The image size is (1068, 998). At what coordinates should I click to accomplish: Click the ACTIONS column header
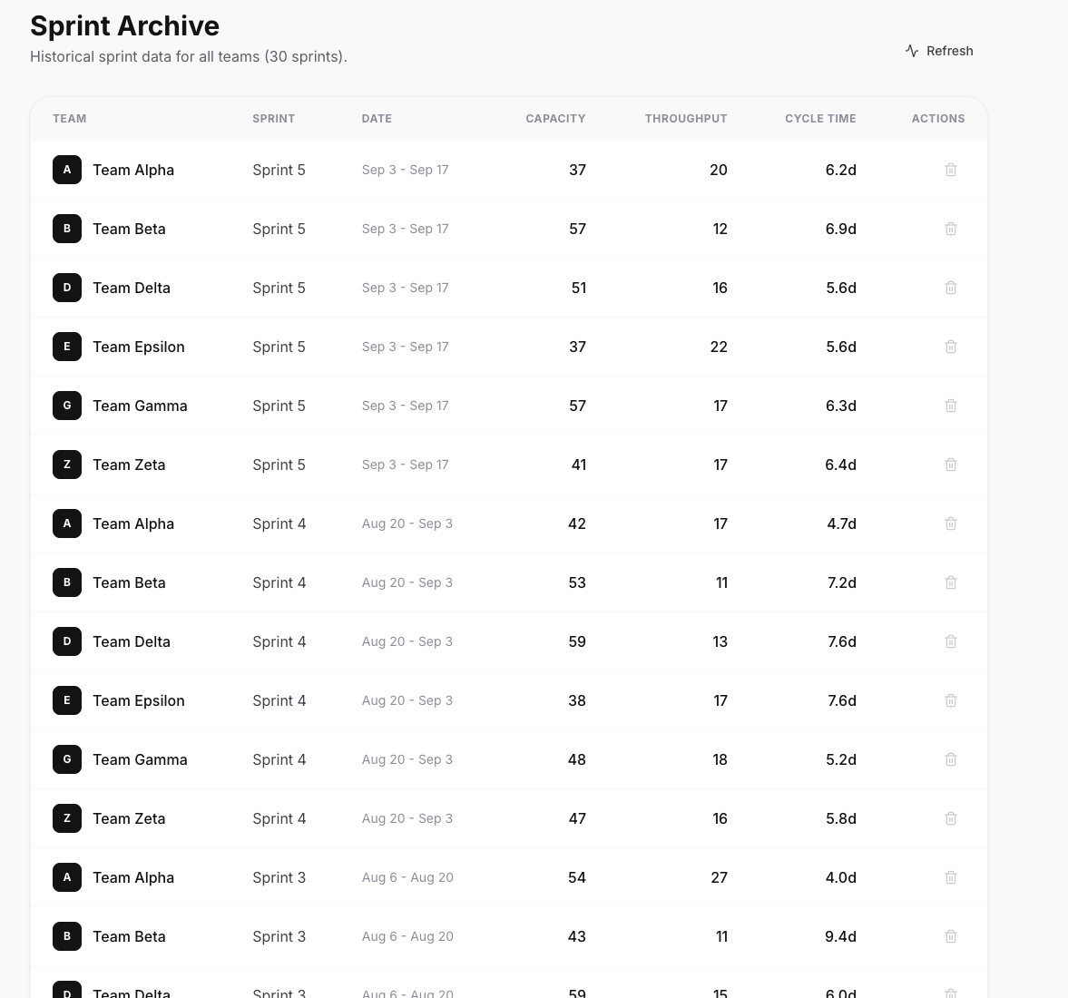click(x=938, y=119)
